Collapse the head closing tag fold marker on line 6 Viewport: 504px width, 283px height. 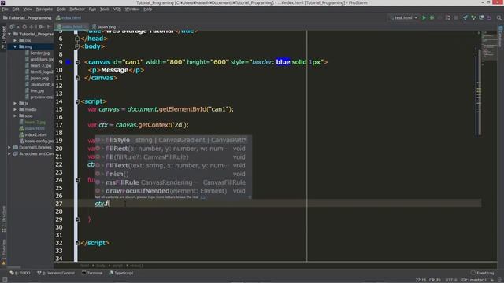(77, 39)
